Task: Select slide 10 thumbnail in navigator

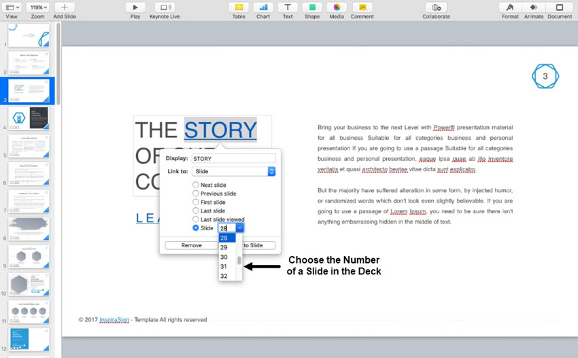Action: point(29,284)
